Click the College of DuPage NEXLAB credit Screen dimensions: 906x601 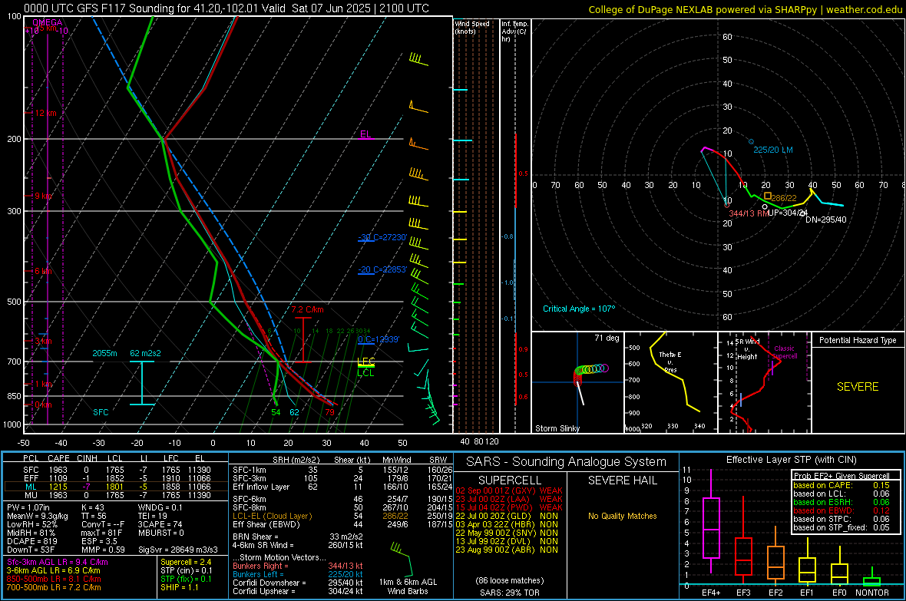[x=745, y=9]
